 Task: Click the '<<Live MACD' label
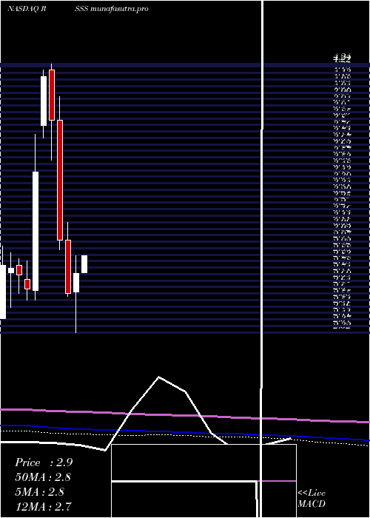[x=312, y=499]
